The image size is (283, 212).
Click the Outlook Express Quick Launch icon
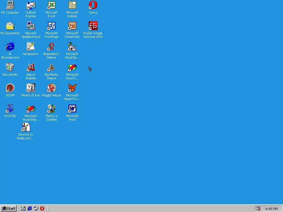(x=36, y=209)
